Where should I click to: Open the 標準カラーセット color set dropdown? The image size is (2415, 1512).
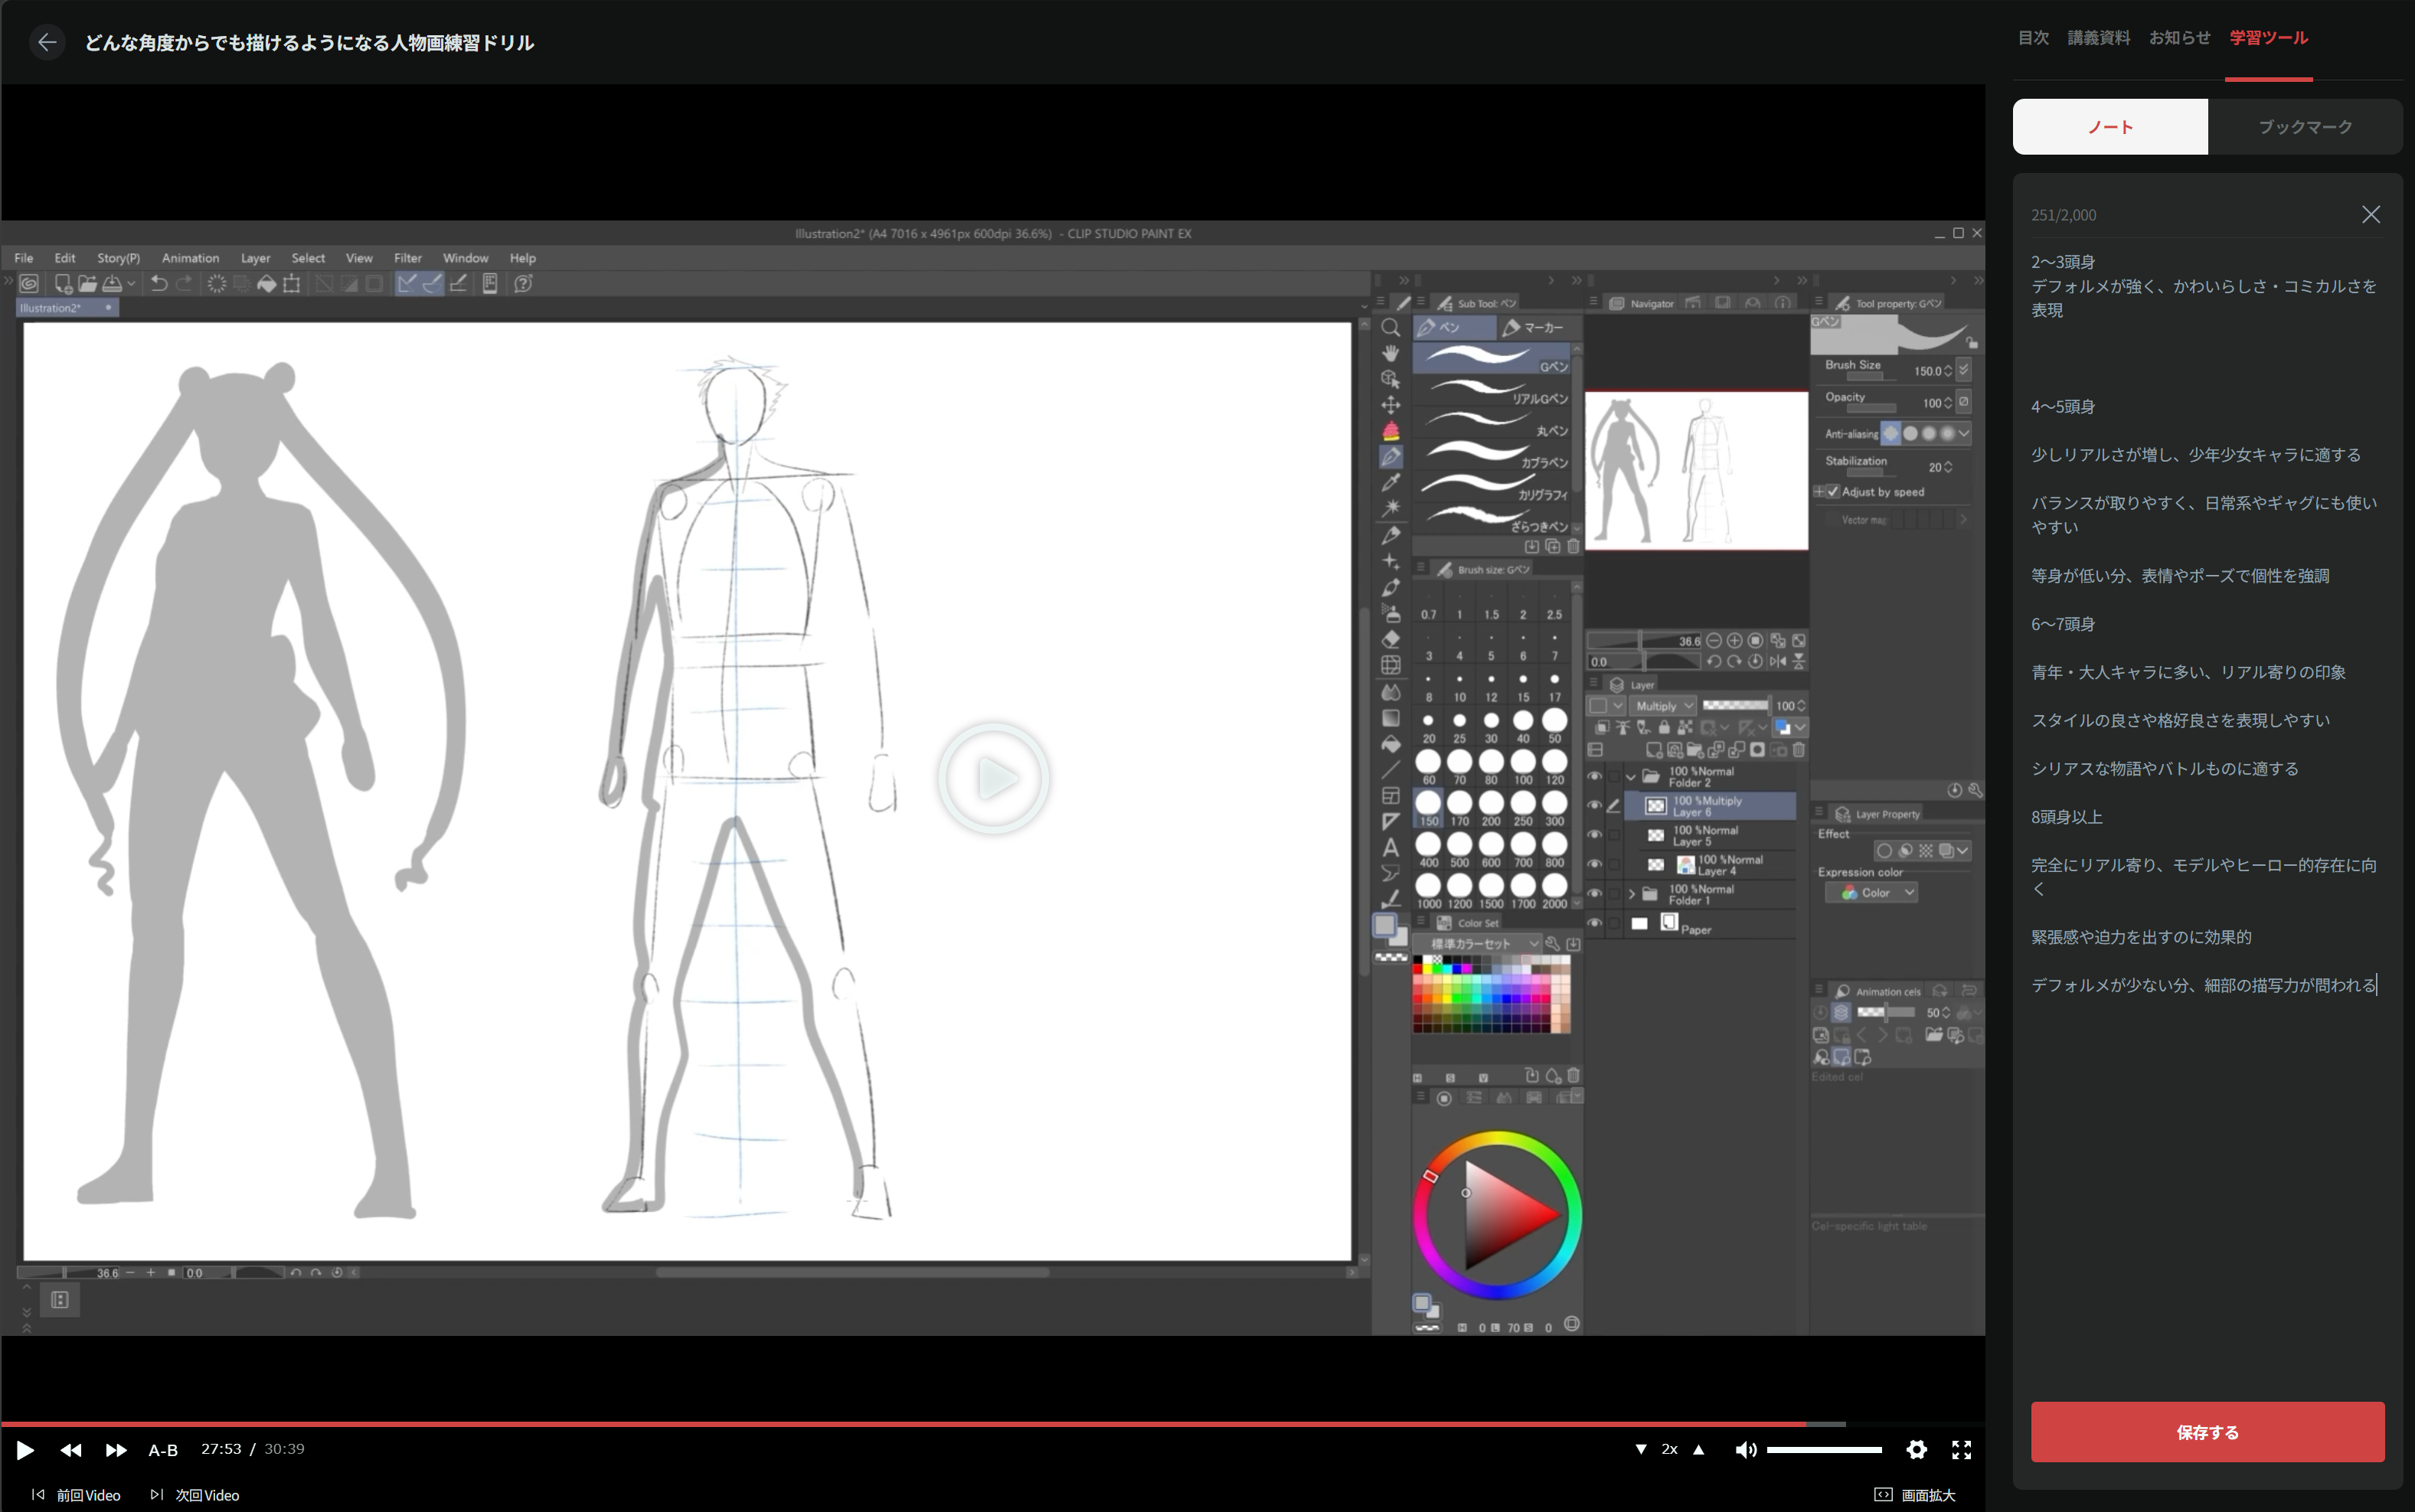tap(1478, 943)
